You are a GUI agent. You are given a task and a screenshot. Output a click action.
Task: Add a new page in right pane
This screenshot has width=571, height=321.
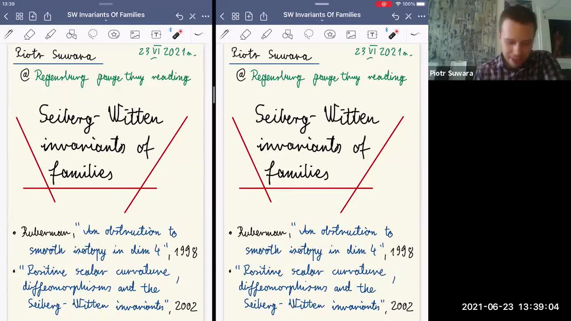tap(248, 16)
